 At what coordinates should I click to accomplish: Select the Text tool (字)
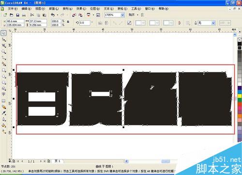click(3, 94)
